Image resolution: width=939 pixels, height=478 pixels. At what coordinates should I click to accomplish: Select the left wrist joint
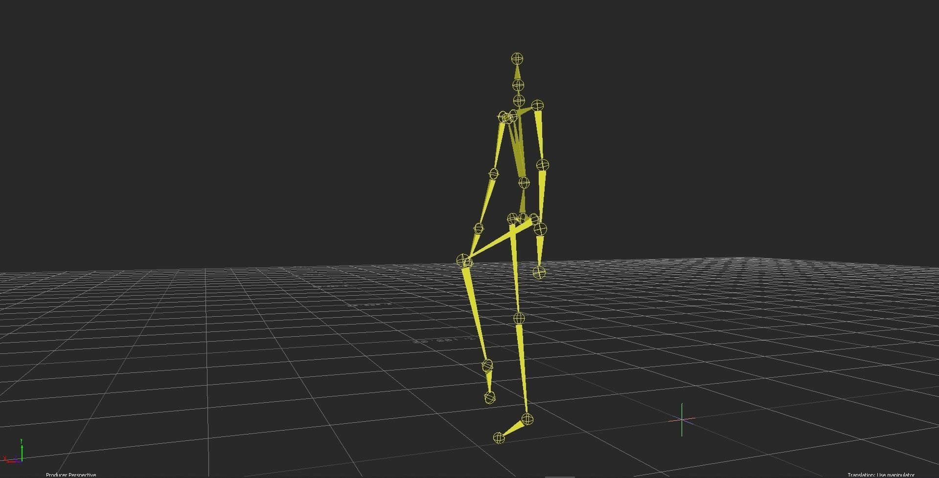tap(478, 228)
